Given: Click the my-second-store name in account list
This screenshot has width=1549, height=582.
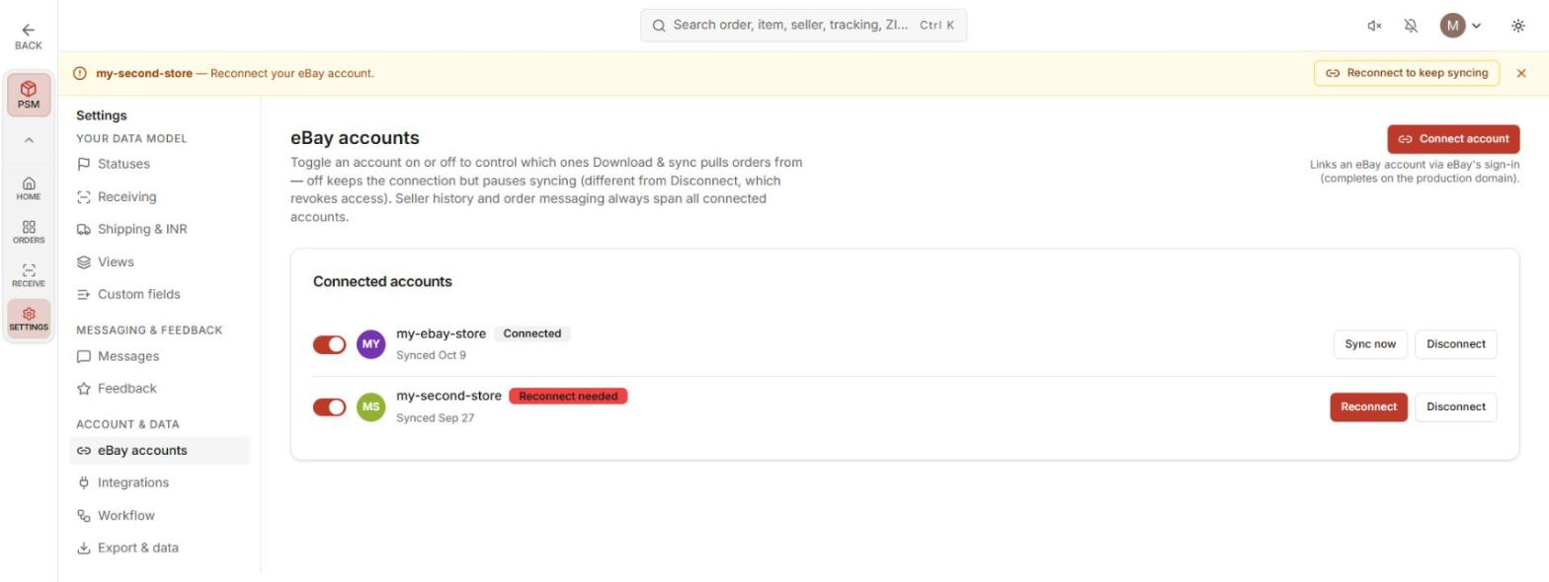Looking at the screenshot, I should coord(448,397).
